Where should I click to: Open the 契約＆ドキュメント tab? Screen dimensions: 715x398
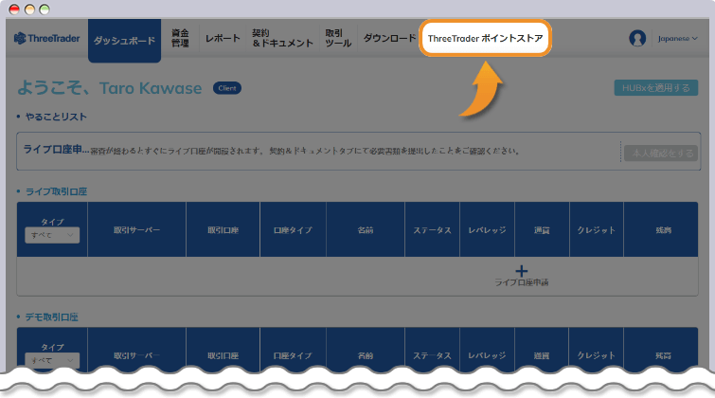click(x=282, y=38)
